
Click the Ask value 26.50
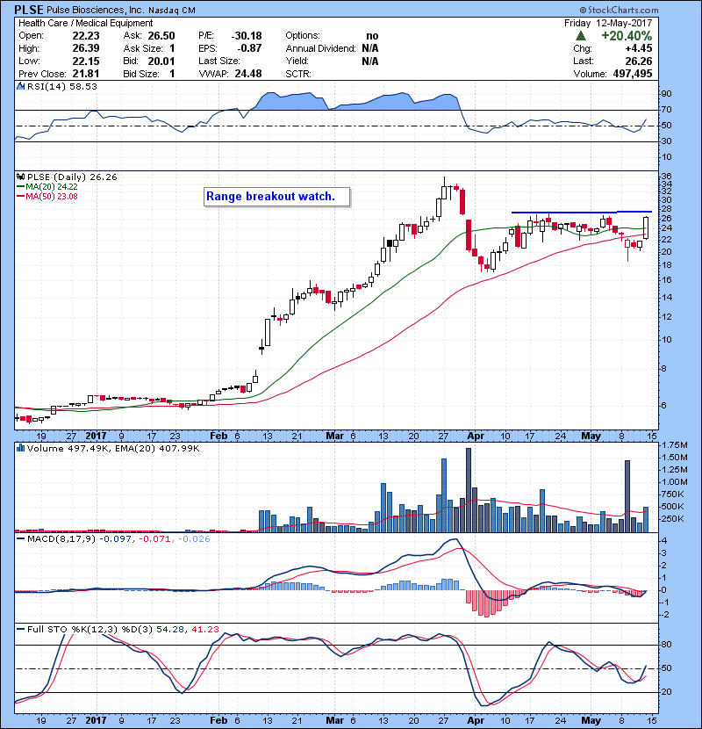[161, 36]
